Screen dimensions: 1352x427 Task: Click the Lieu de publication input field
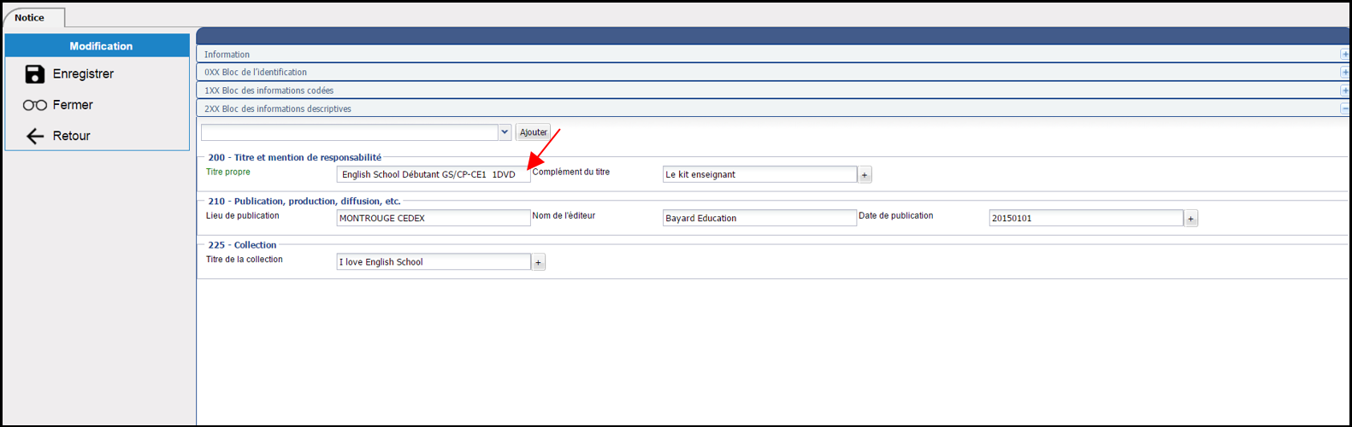[x=434, y=218]
